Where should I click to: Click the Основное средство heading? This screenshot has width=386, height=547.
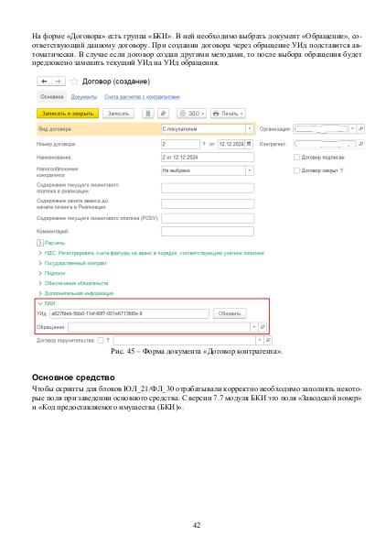coord(73,377)
